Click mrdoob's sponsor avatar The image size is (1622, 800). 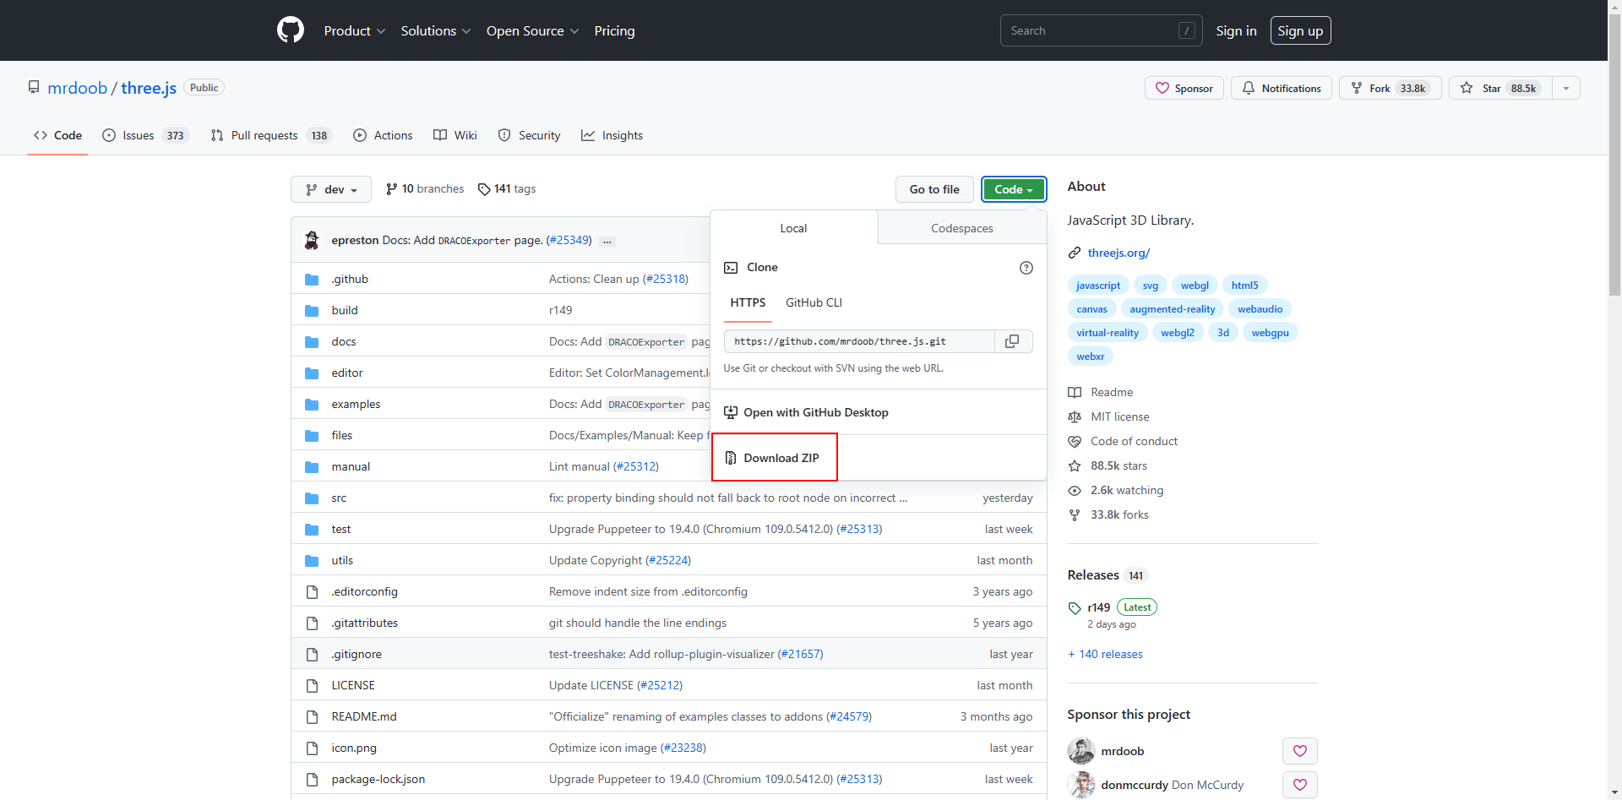1080,751
